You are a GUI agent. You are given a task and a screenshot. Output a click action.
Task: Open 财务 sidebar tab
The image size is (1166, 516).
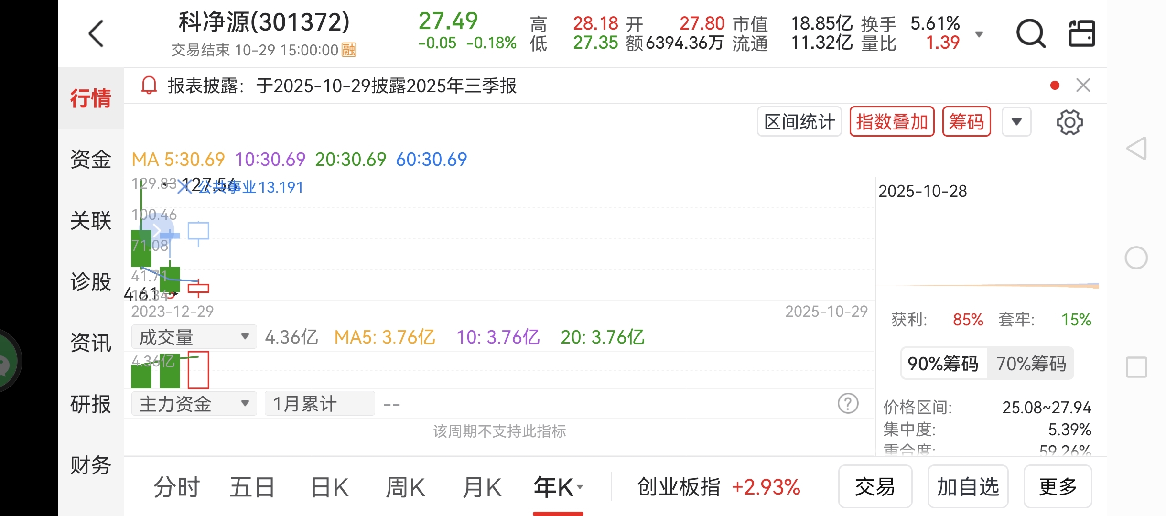90,465
